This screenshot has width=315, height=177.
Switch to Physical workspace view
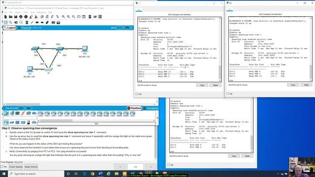[24, 28]
